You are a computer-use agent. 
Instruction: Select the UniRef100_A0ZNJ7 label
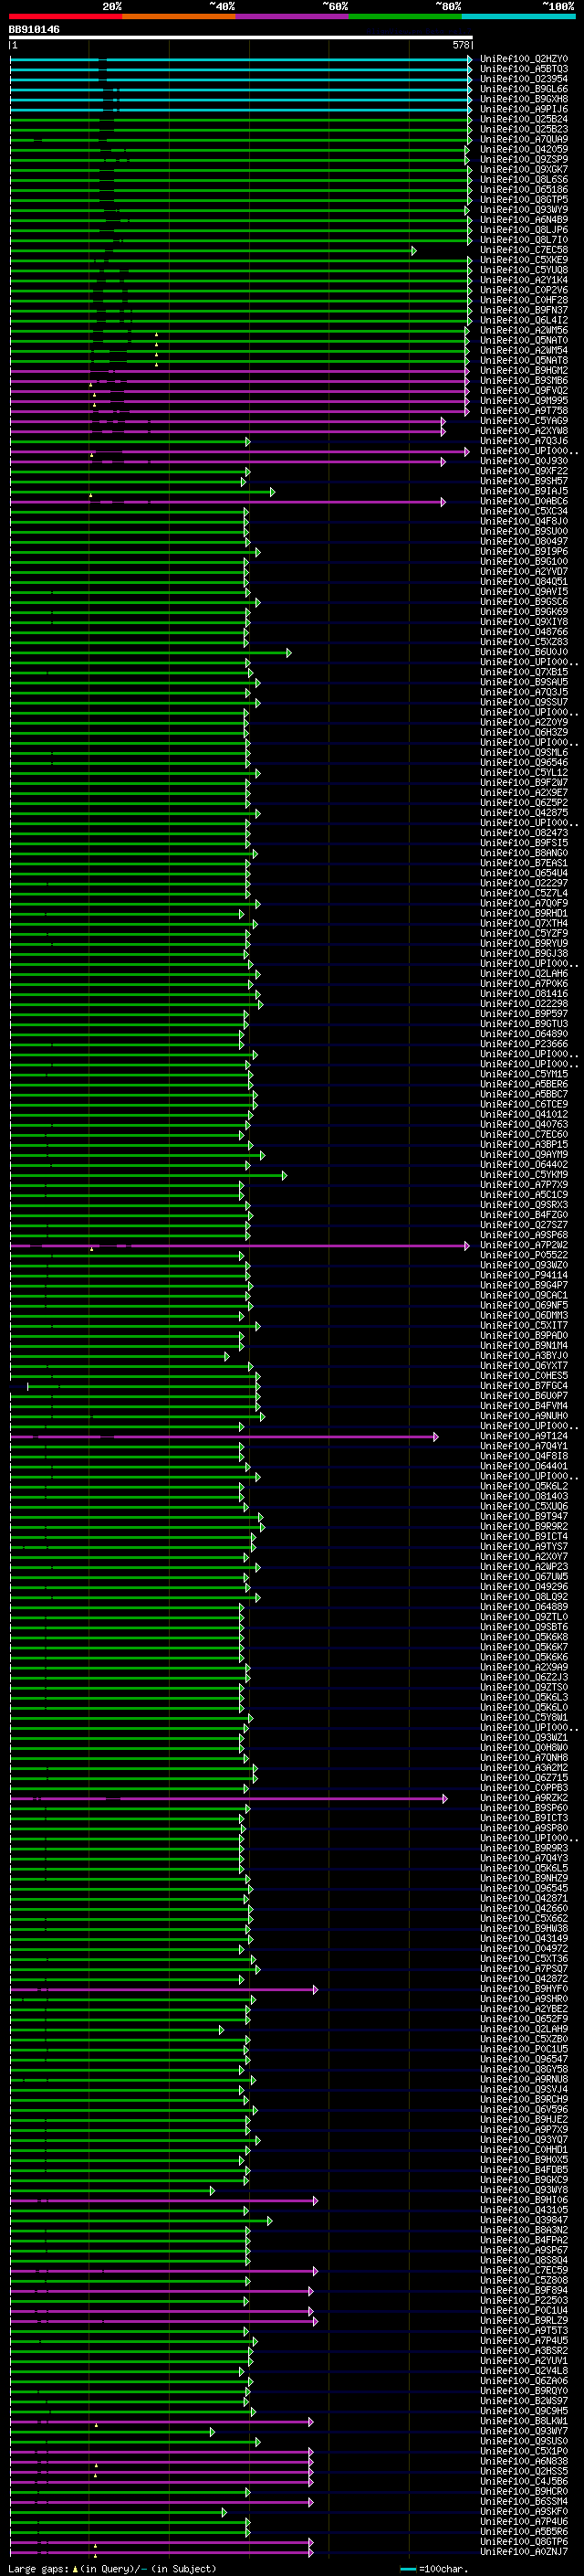click(524, 2551)
